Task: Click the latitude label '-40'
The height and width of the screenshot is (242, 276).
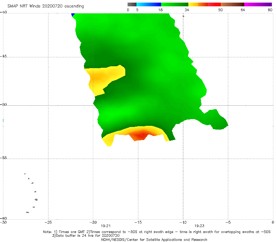Action: point(3,12)
